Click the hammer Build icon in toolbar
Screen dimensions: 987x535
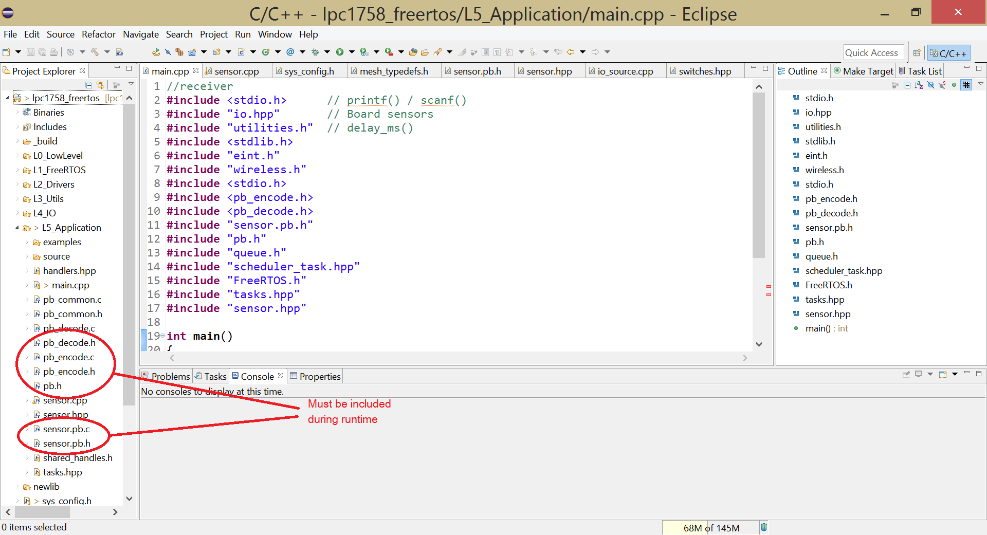[x=95, y=52]
